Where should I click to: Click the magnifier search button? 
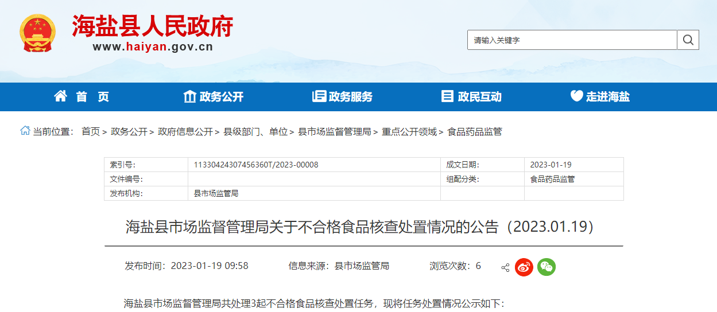688,40
